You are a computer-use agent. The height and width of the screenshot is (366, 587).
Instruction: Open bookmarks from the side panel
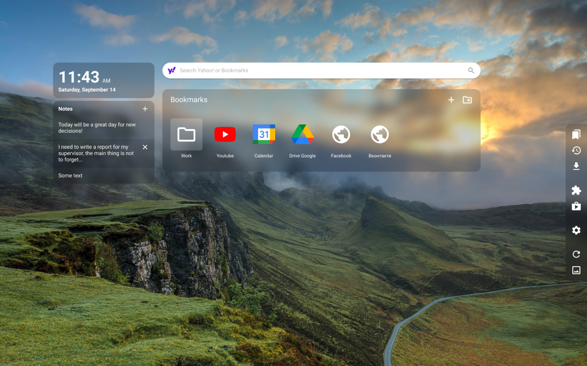tap(576, 135)
